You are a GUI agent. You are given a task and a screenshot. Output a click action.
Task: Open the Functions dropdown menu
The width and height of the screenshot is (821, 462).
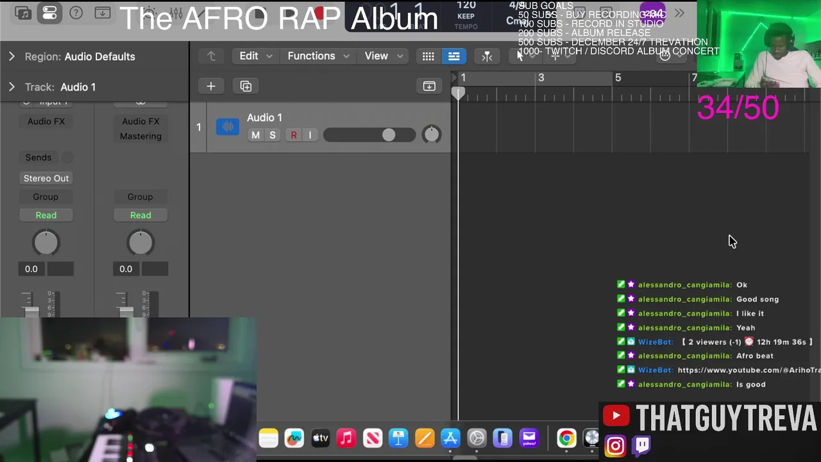(x=318, y=56)
